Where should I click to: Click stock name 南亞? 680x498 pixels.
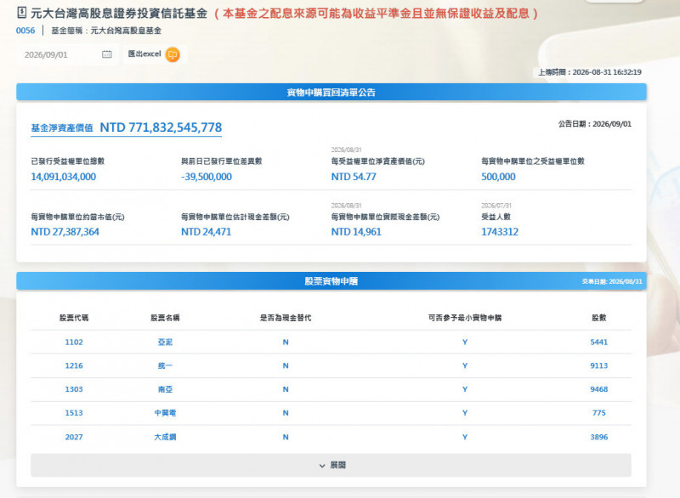pos(165,389)
